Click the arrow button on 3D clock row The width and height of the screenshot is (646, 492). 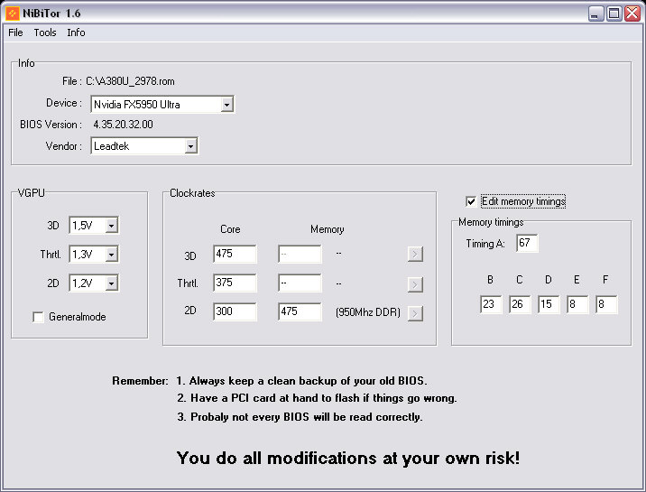pyautogui.click(x=415, y=255)
